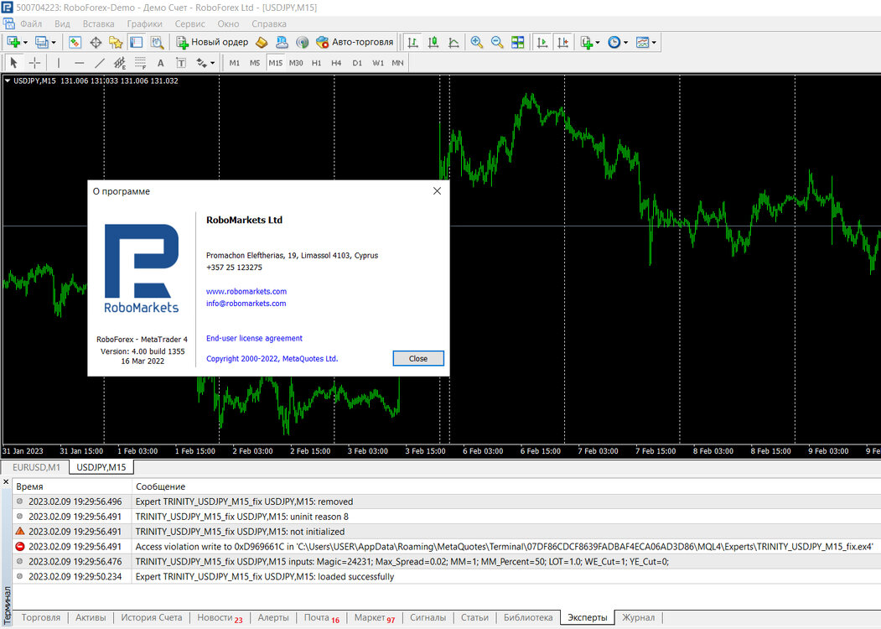Open the Журнал terminal tab
Image resolution: width=881 pixels, height=629 pixels.
(638, 617)
